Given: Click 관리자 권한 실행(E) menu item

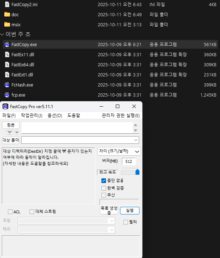Looking at the screenshot, I should pos(121,116).
